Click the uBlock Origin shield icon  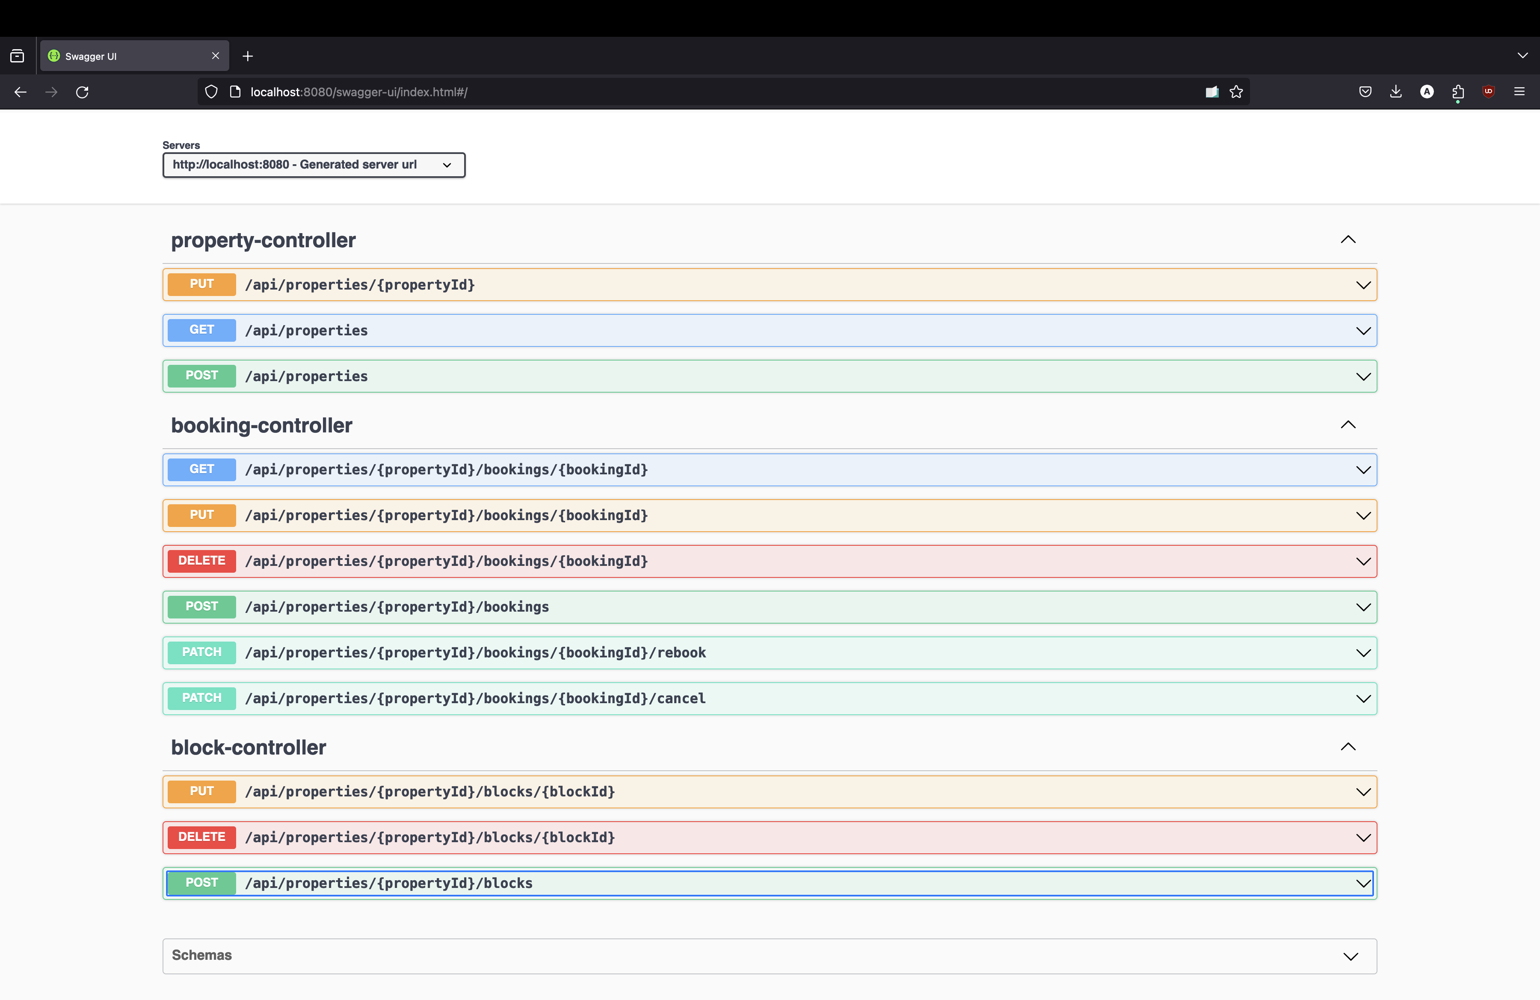[x=1488, y=92]
